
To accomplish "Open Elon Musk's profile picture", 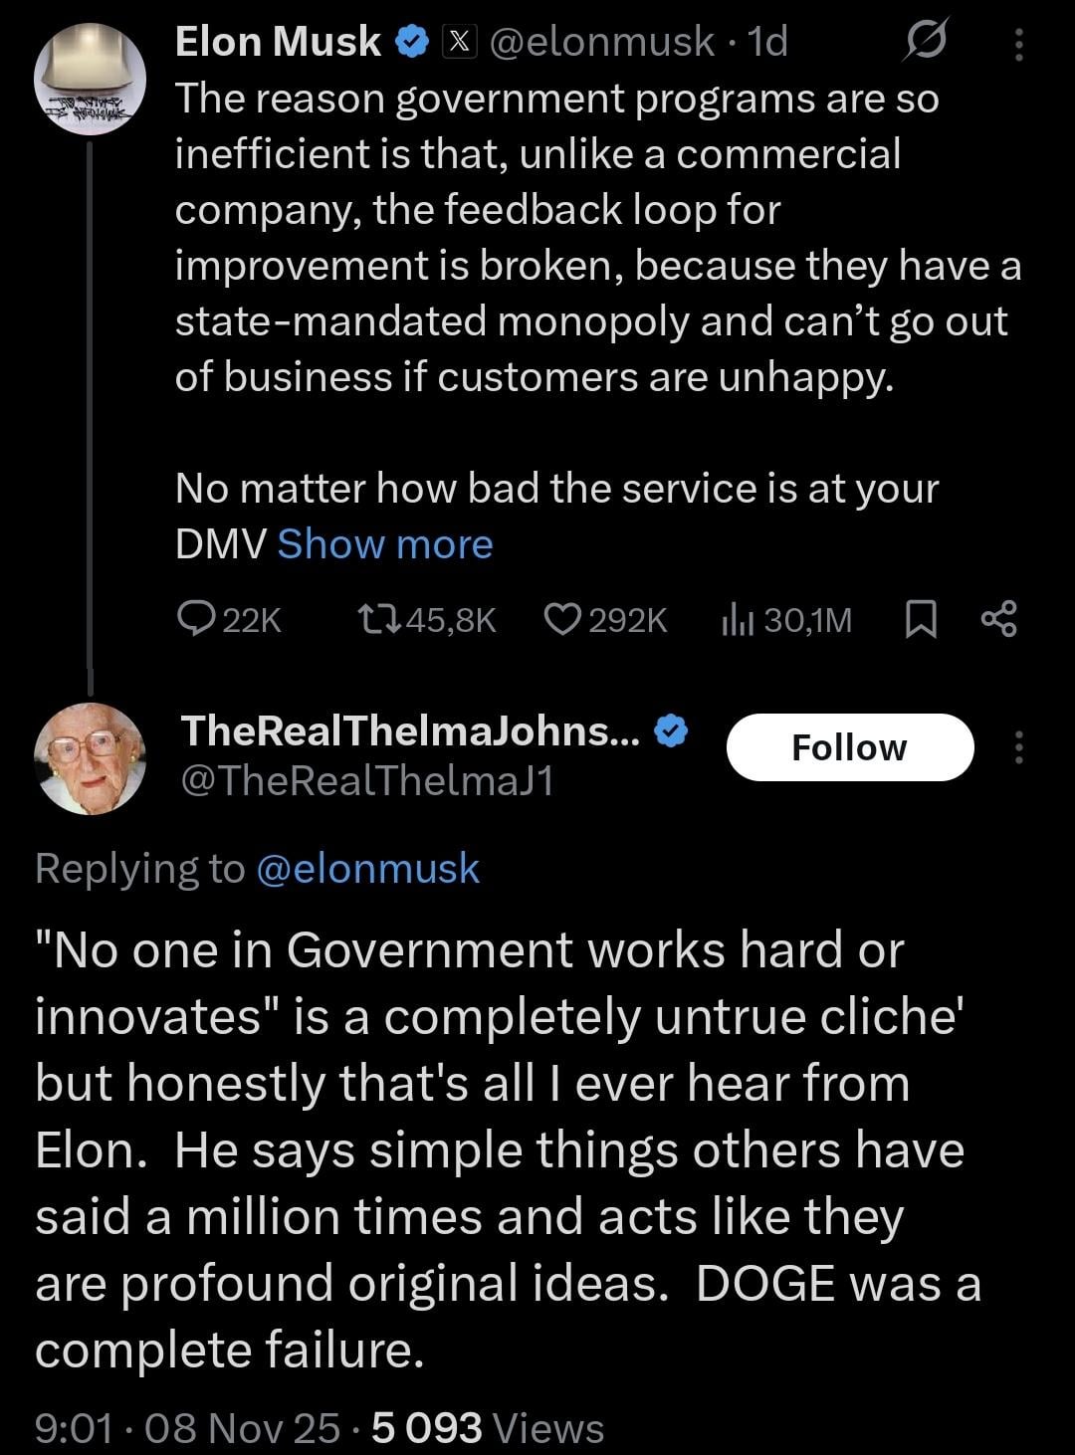I will (x=90, y=80).
